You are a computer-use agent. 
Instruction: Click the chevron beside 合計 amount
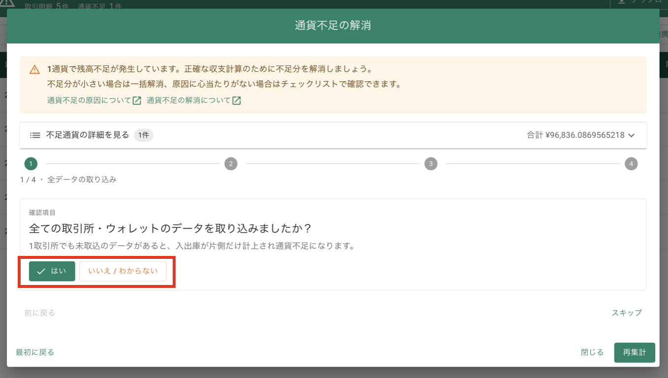(x=632, y=135)
